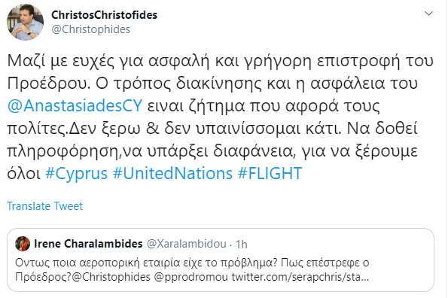Image resolution: width=448 pixels, height=298 pixels.
Task: Open the @Christophides handle under the name
Action: click(91, 29)
